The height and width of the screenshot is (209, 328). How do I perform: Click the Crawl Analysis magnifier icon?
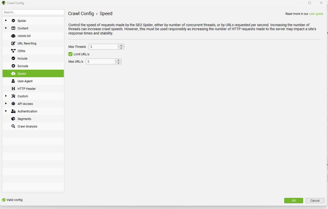pyautogui.click(x=13, y=126)
